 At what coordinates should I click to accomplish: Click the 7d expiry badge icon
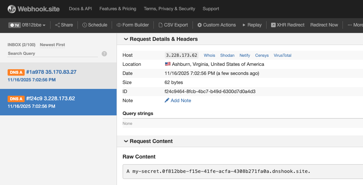point(14,25)
